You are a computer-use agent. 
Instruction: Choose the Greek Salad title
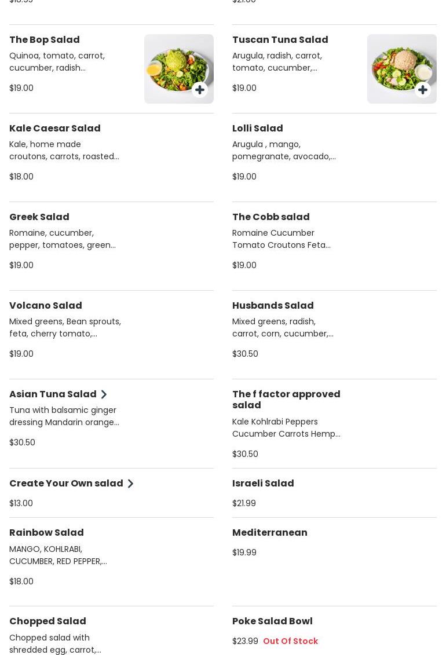point(39,217)
